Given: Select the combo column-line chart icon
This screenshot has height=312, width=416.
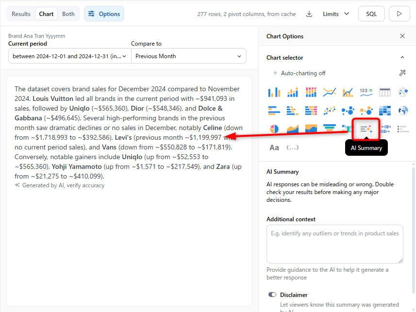Looking at the screenshot, I should (x=348, y=92).
